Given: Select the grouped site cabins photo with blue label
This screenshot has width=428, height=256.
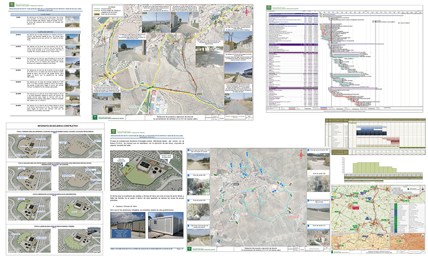Looking at the screenshot, I should point(128,225).
